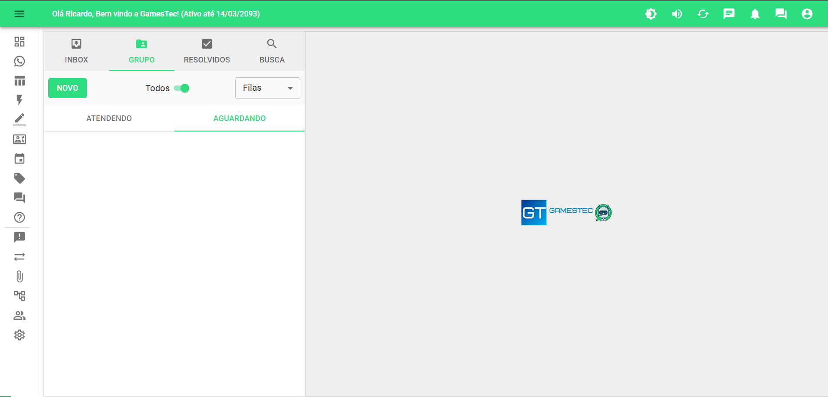
Task: Open the calendar schedule icon in sidebar
Action: (20, 159)
